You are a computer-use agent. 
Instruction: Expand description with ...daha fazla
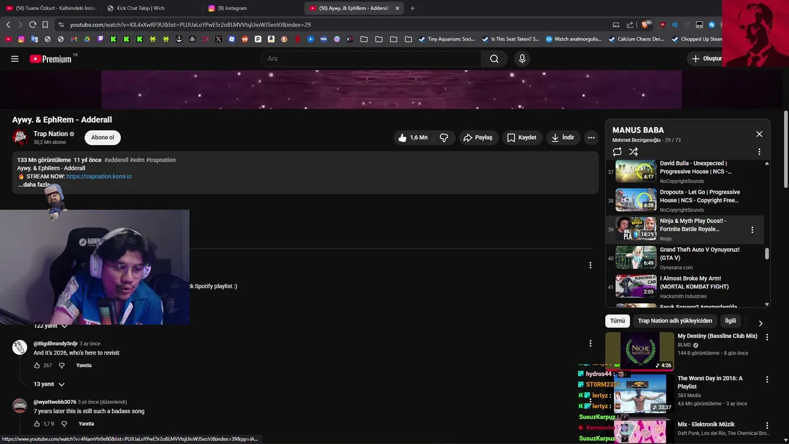pos(34,184)
